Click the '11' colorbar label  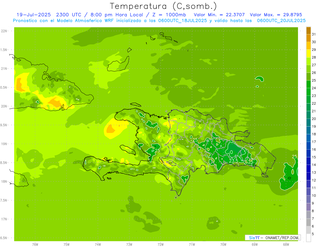314,188
